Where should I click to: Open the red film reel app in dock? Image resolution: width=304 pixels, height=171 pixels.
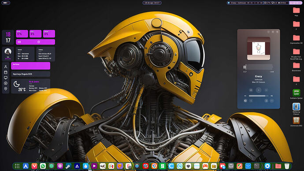[x=145, y=166]
